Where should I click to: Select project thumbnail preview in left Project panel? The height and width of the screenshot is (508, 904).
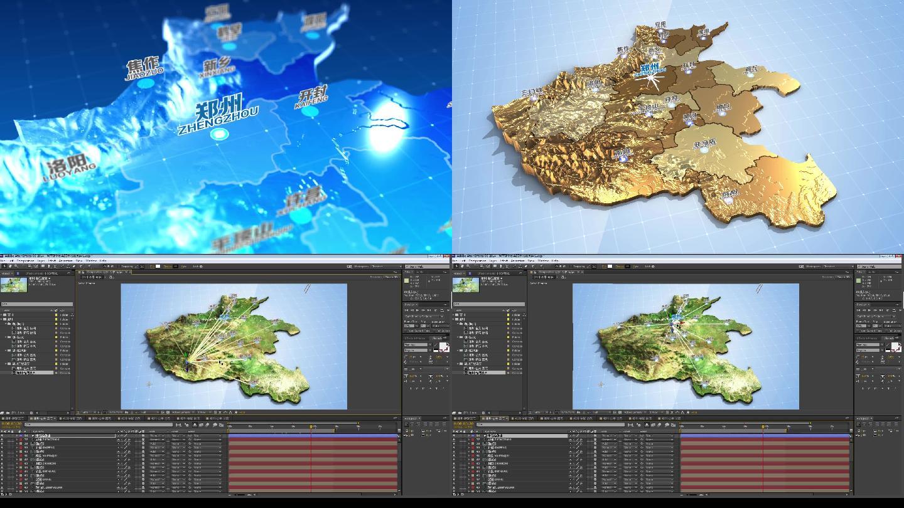tap(14, 285)
